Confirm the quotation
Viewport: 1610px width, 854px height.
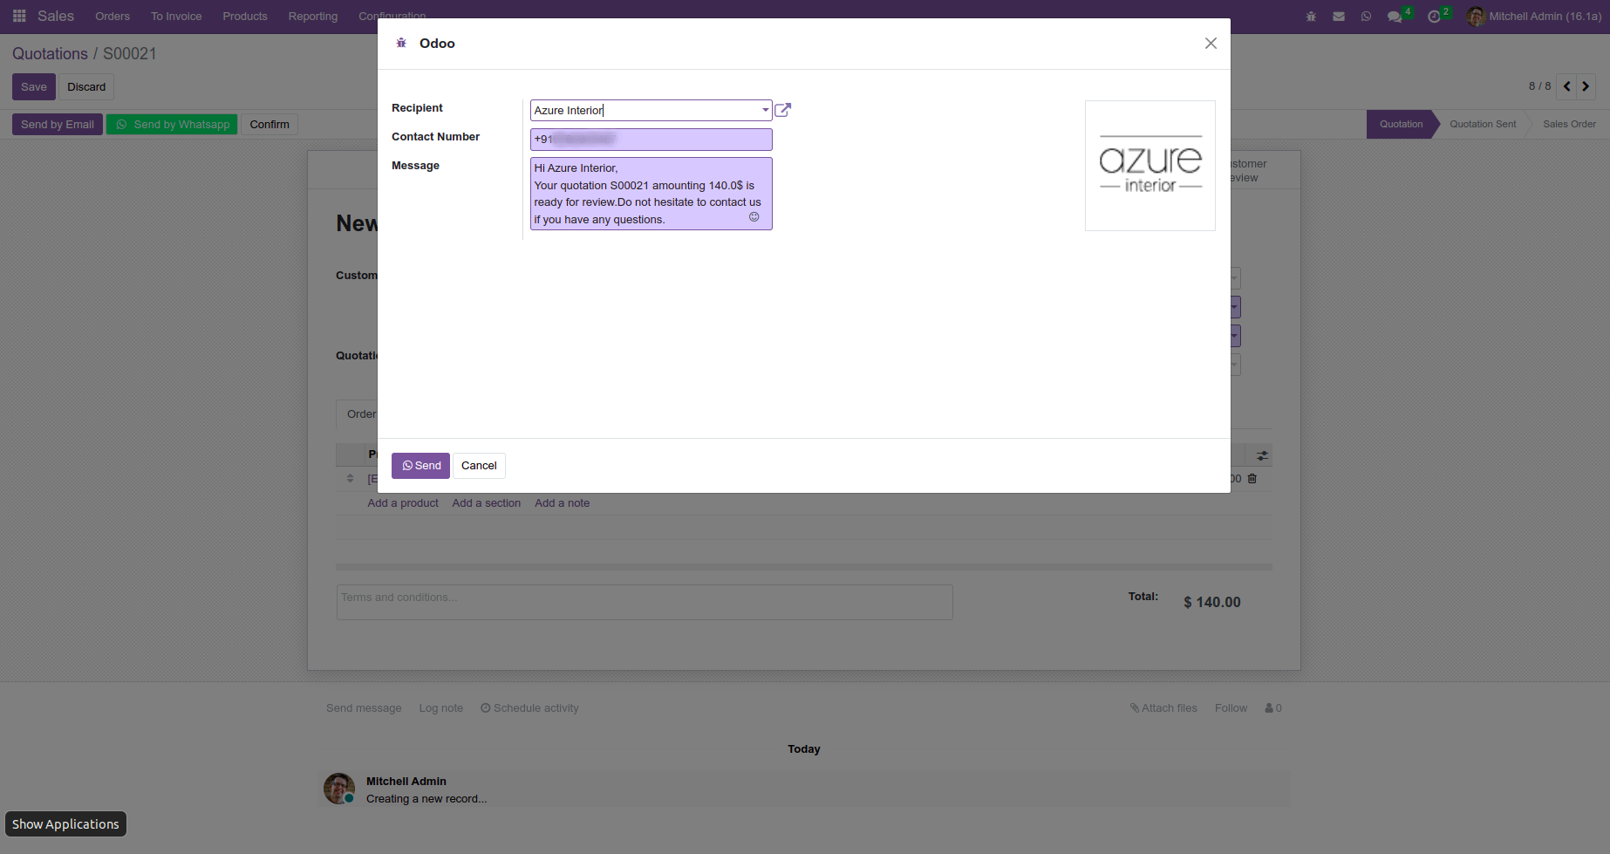(x=269, y=125)
